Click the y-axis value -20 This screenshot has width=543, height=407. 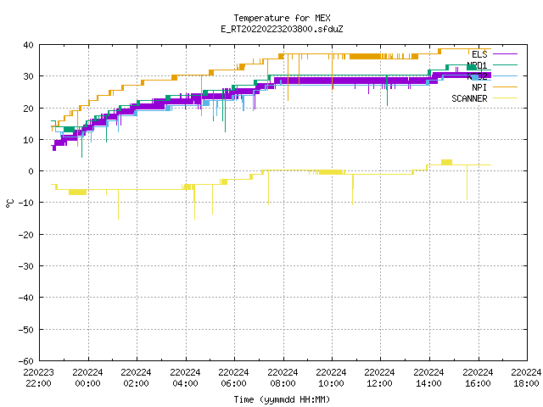(26, 235)
